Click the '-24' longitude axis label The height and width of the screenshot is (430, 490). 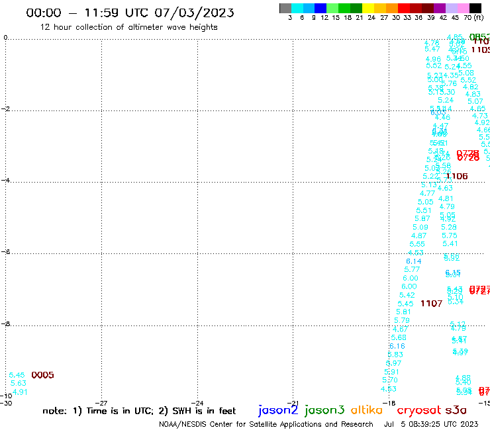click(x=197, y=403)
